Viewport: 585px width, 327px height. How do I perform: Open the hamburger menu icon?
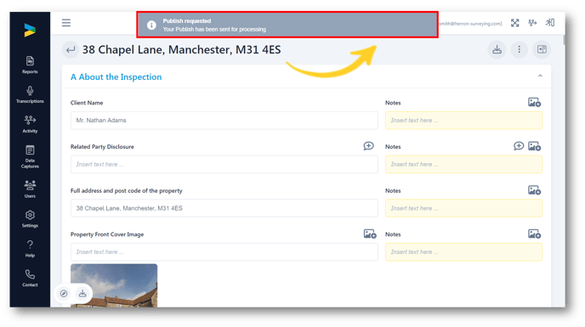point(66,23)
